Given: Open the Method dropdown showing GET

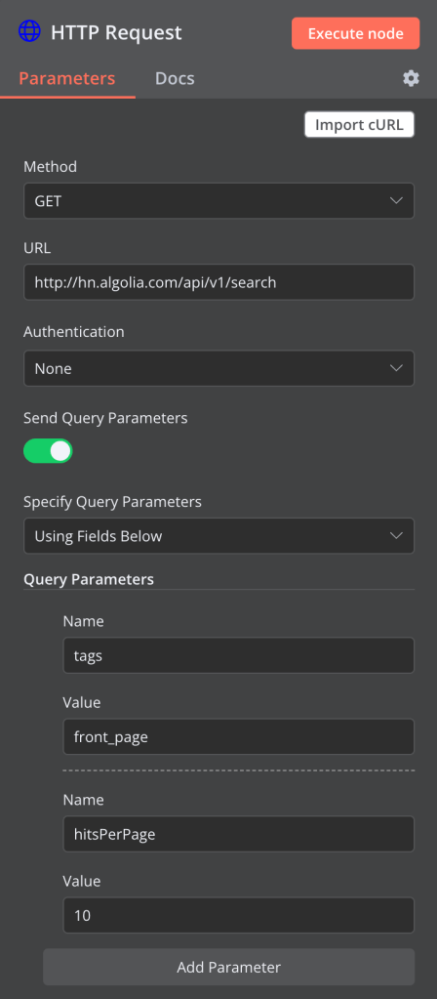Looking at the screenshot, I should click(218, 201).
